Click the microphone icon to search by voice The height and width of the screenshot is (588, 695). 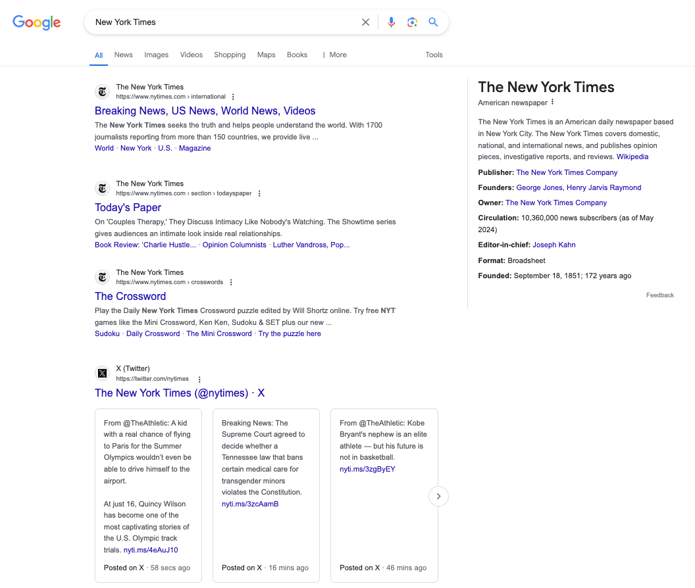point(391,22)
